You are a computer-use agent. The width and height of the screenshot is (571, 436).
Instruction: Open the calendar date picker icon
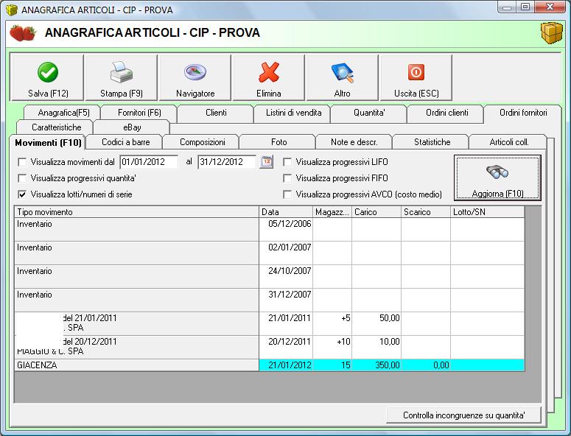pyautogui.click(x=267, y=161)
